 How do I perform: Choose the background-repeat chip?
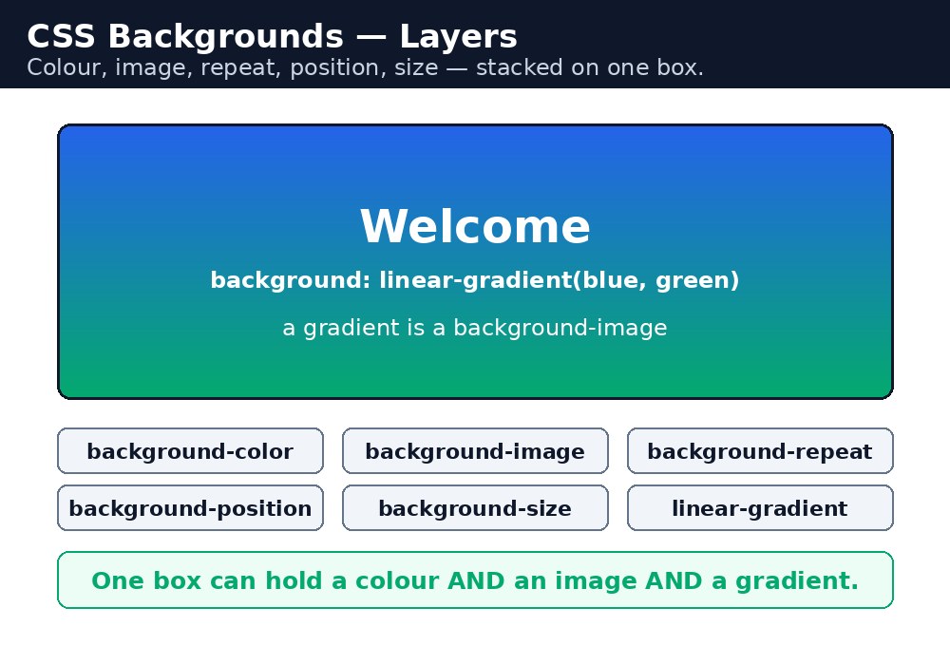(760, 451)
